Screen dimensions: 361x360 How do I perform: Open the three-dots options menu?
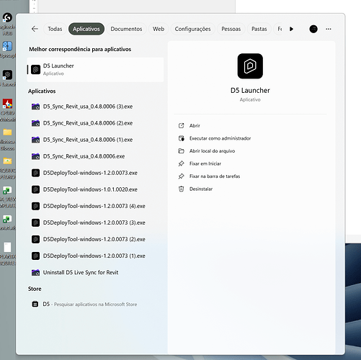click(x=329, y=29)
